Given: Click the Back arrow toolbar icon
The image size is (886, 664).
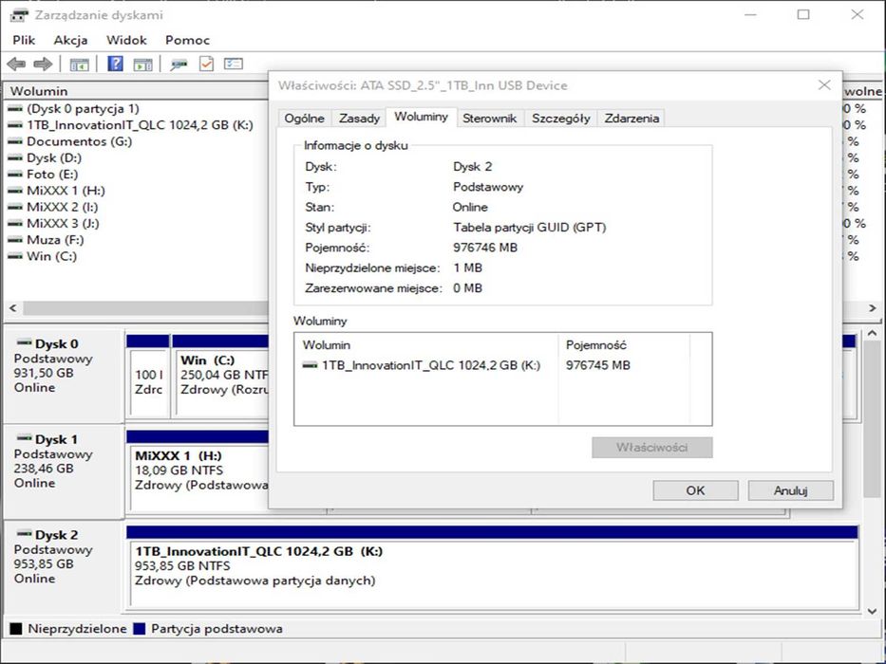Looking at the screenshot, I should point(16,64).
